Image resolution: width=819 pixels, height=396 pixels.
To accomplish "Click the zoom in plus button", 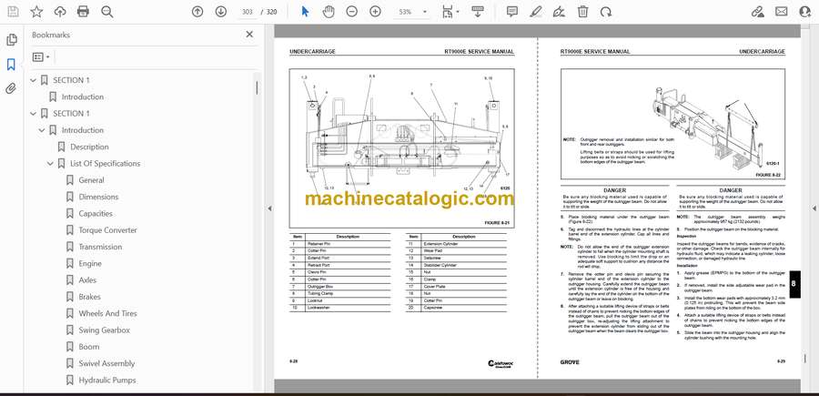I will tap(374, 12).
